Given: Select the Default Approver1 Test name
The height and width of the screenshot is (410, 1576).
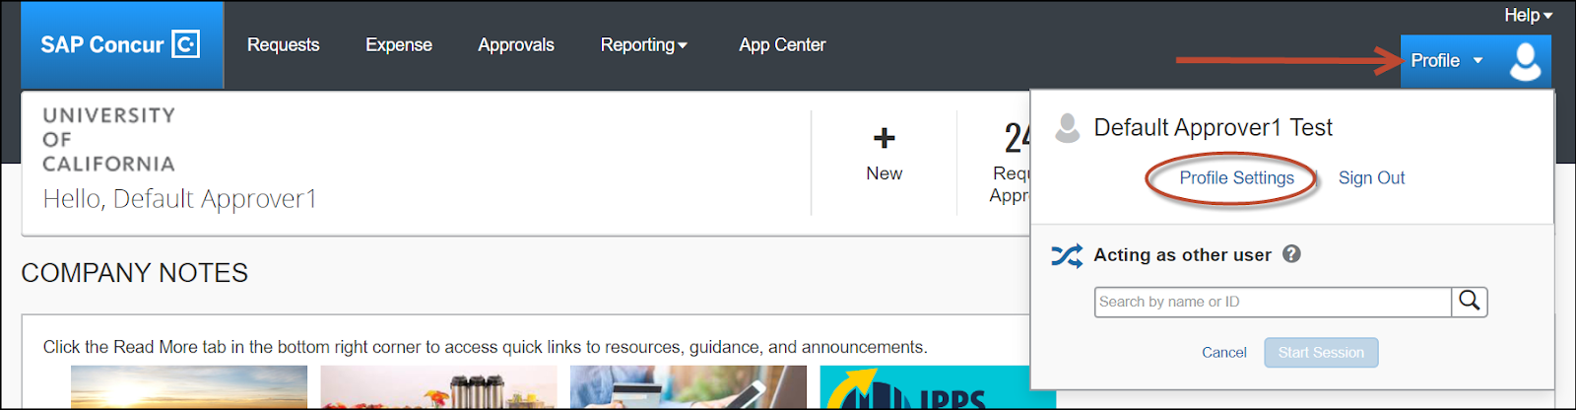Looking at the screenshot, I should (x=1213, y=127).
